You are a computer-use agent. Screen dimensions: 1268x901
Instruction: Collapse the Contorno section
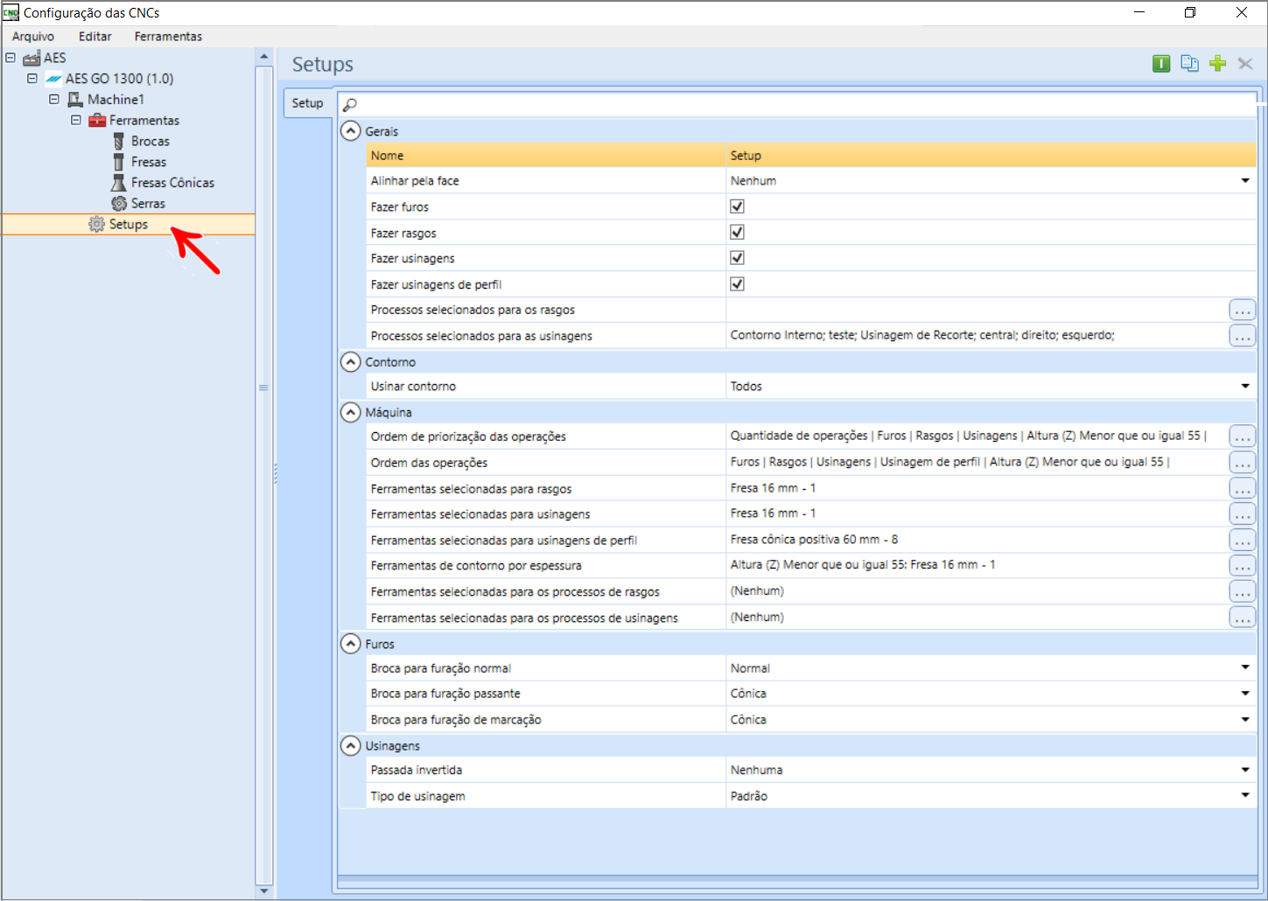350,362
